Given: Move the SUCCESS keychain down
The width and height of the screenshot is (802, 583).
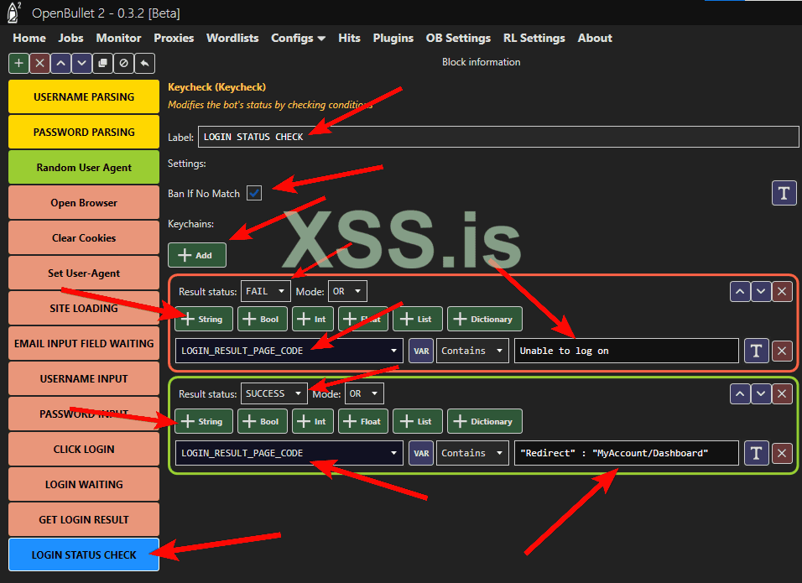Looking at the screenshot, I should (761, 393).
